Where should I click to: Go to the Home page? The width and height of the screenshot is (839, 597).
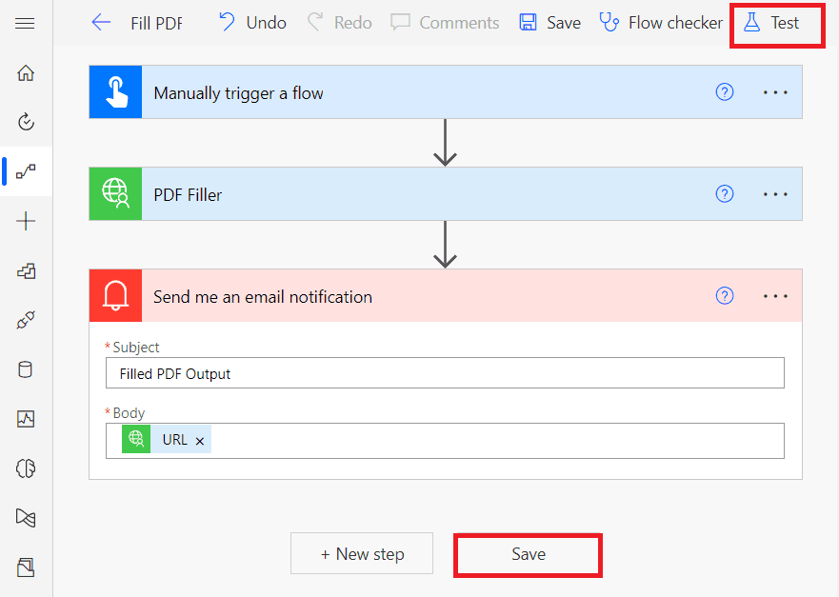[26, 72]
